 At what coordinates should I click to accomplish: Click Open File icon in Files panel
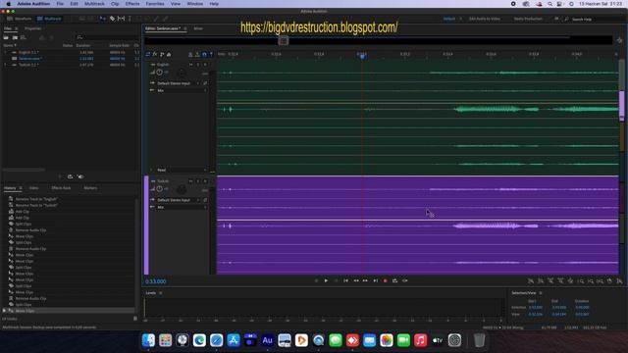pos(6,37)
